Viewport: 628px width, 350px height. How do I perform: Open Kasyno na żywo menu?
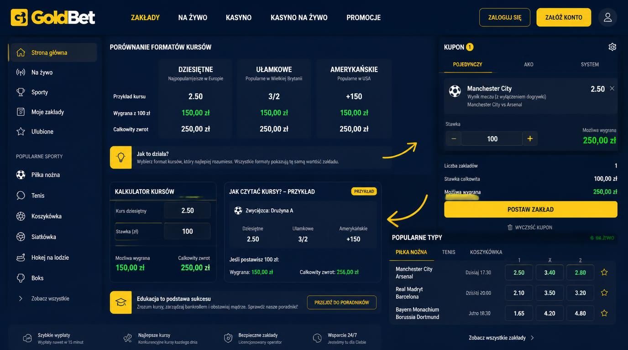point(299,17)
